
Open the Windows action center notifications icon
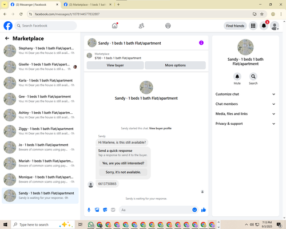[x=279, y=224]
